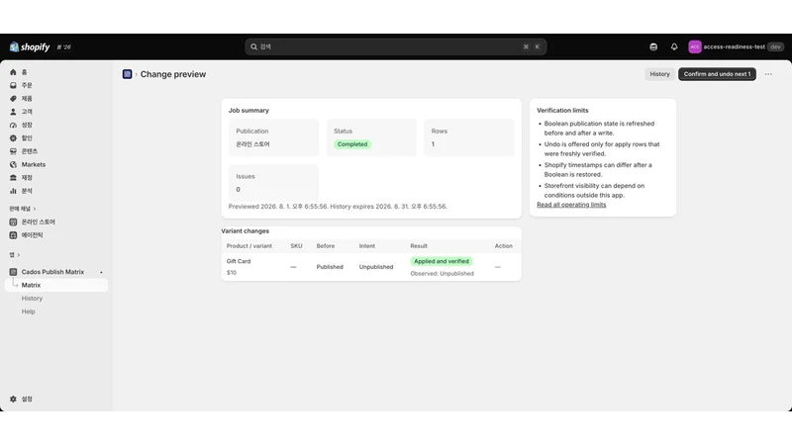
Task: Click the Unpublished value in Intent column
Action: (x=376, y=267)
